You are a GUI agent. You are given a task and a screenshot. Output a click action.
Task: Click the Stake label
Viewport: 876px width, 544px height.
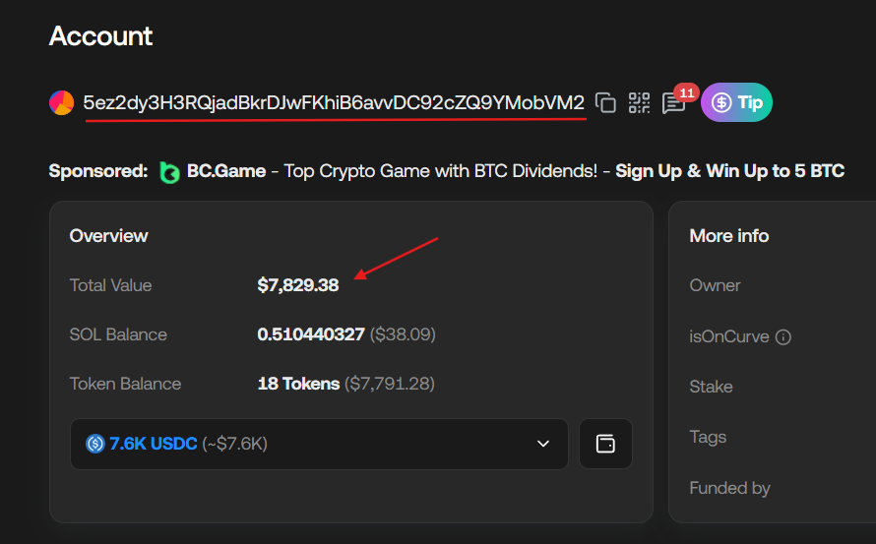(x=711, y=387)
